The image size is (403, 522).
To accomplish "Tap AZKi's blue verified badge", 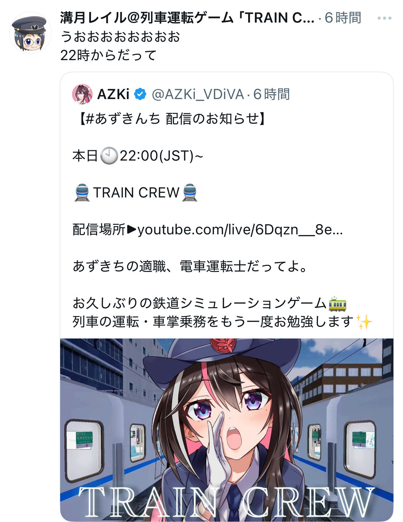I will [140, 94].
